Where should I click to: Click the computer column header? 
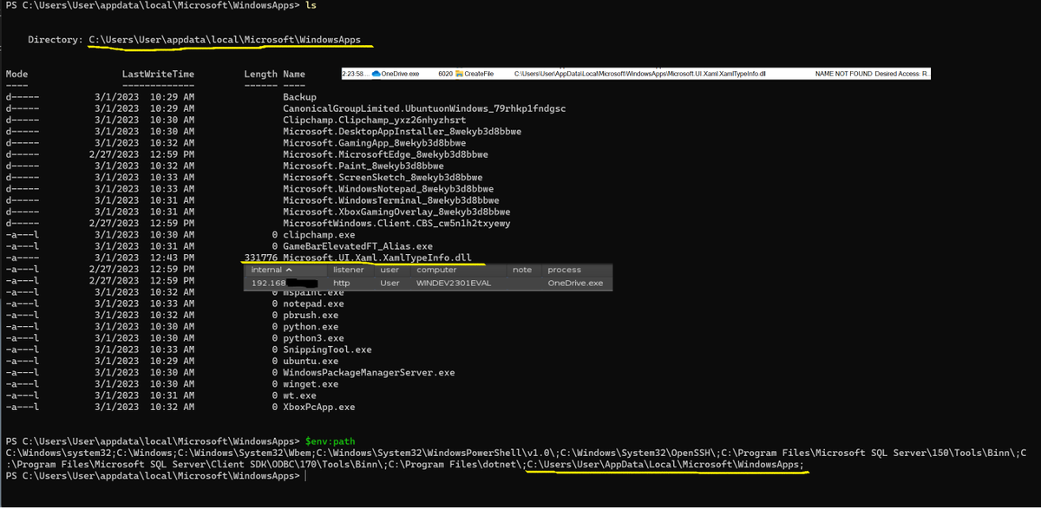coord(436,270)
